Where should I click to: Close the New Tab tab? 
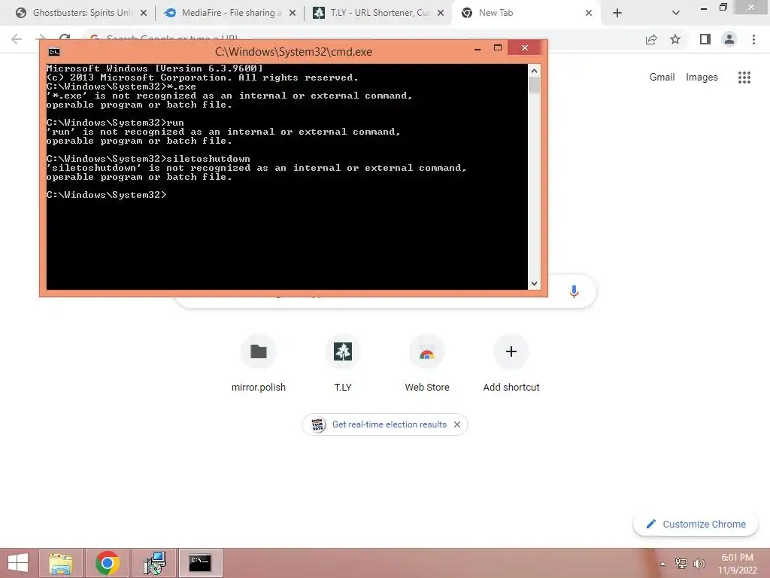click(x=589, y=14)
